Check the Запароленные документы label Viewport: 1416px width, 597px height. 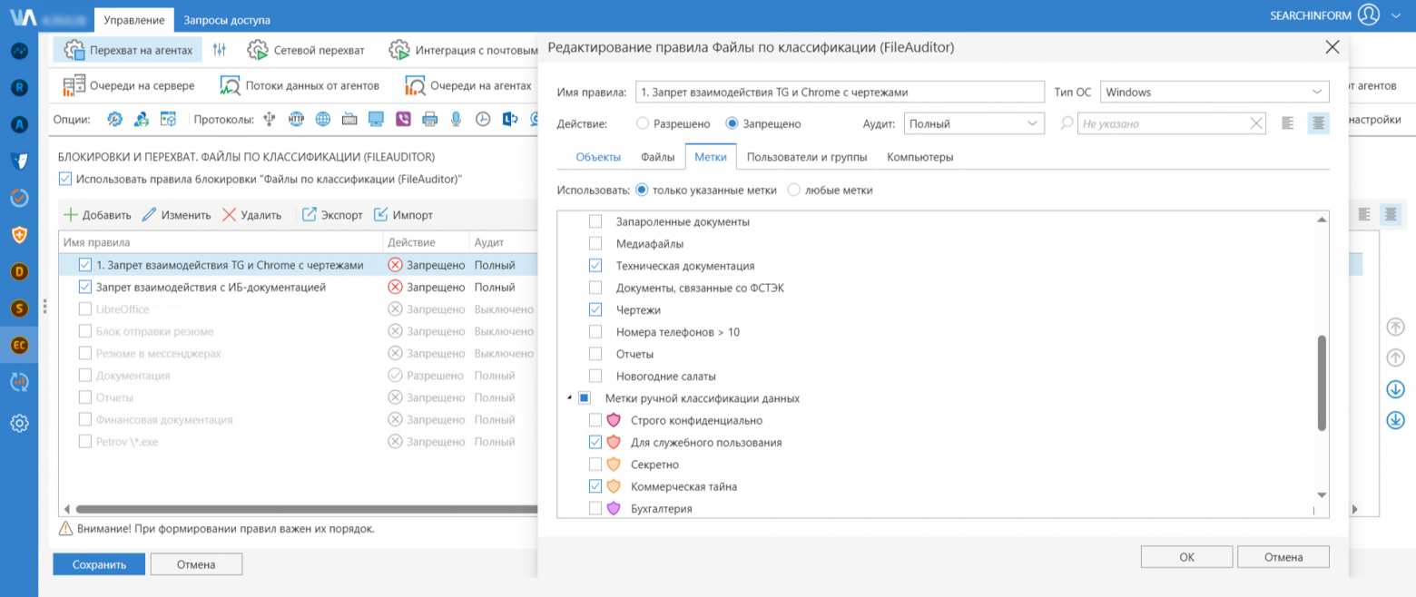[595, 221]
